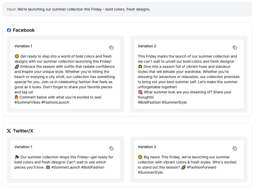Click hashtag #FashionForward in tweet
Screen dimensions: 257x190
click(x=202, y=167)
